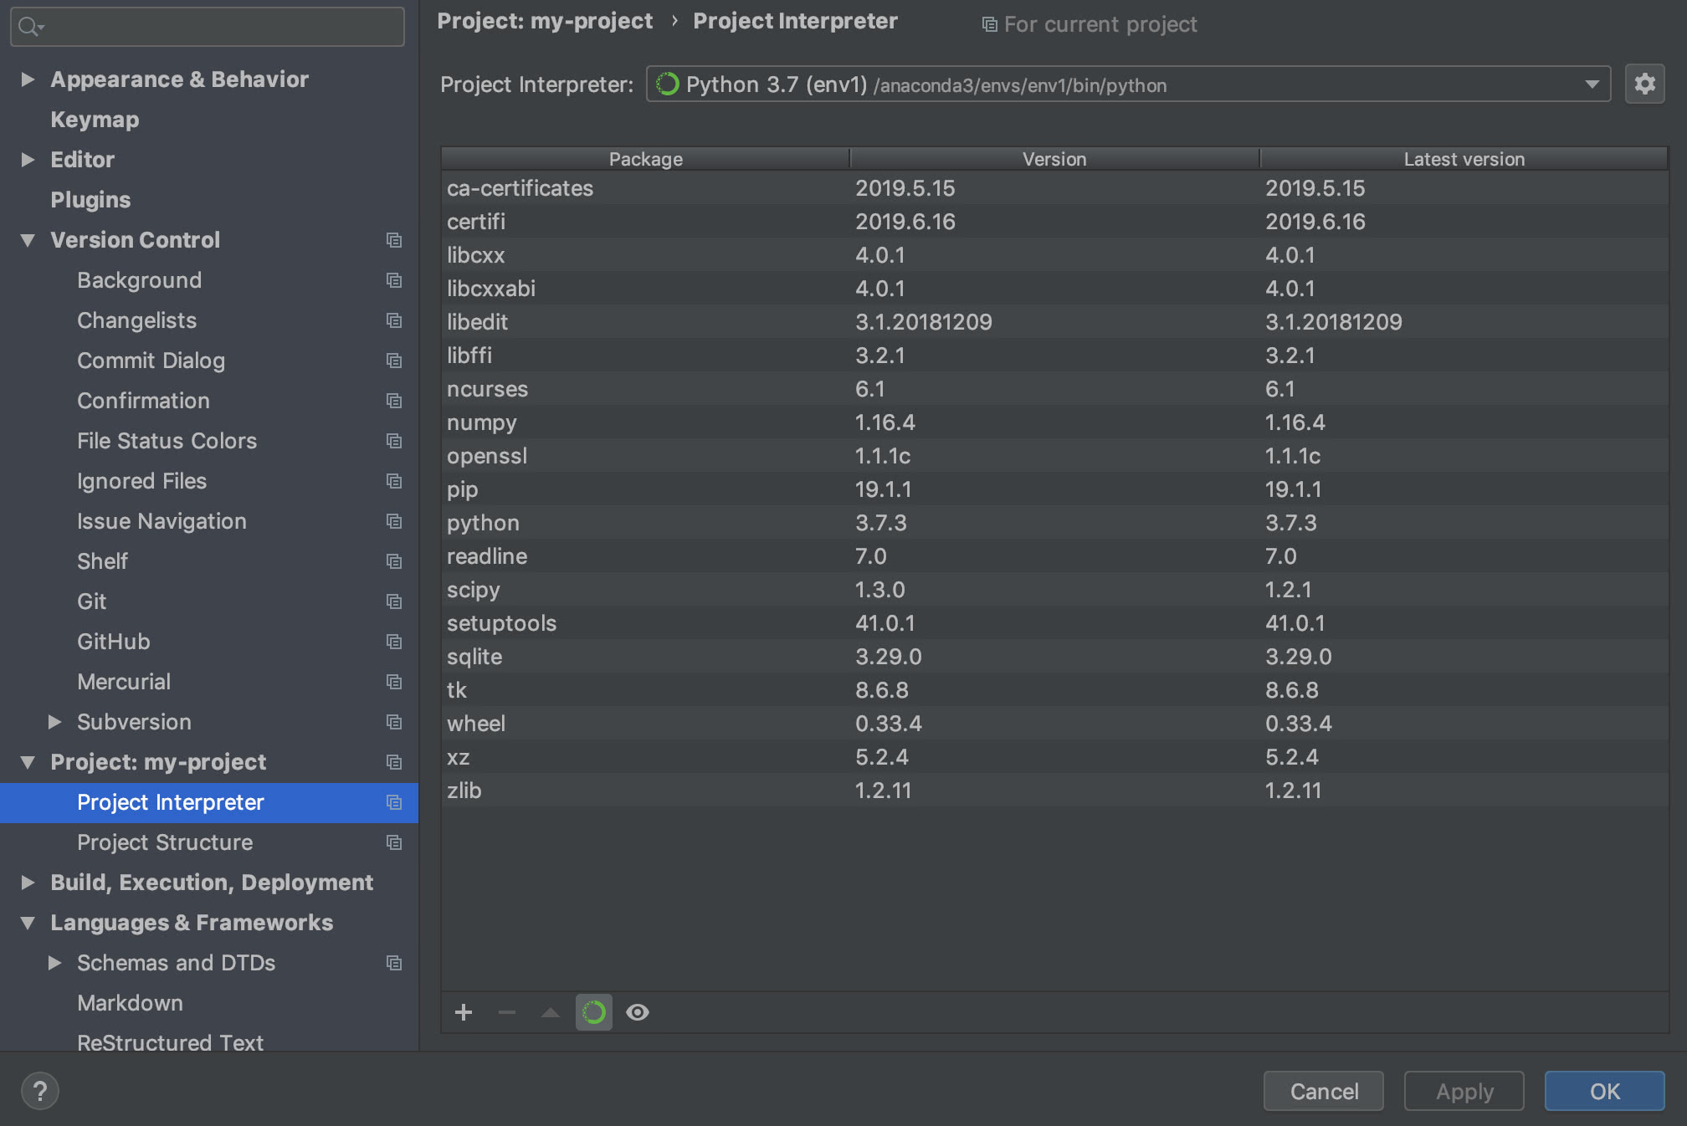The width and height of the screenshot is (1687, 1126).
Task: Collapse the Project: my-project section
Action: pos(28,762)
